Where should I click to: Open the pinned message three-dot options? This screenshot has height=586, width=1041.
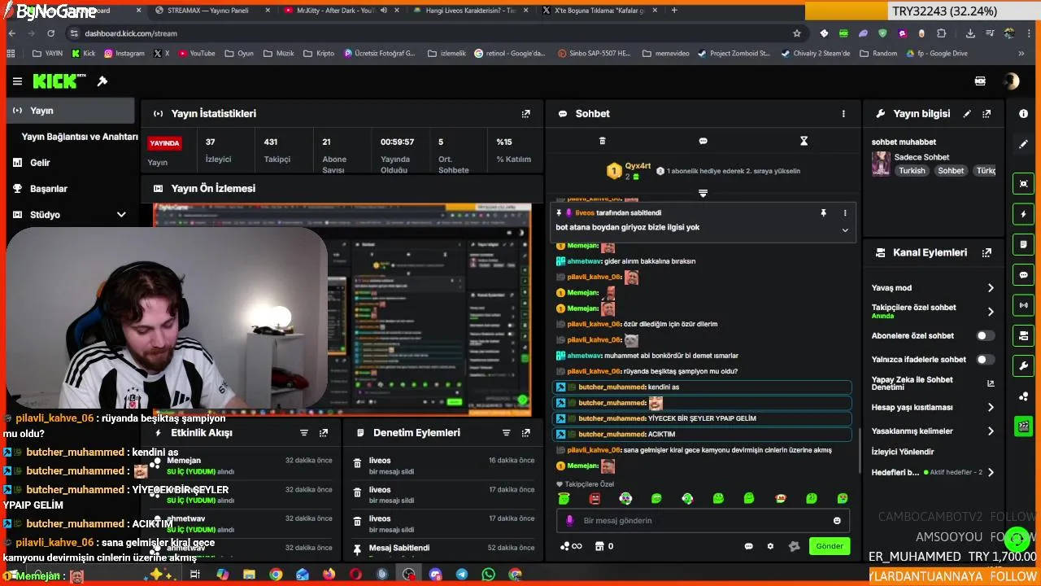coord(845,213)
